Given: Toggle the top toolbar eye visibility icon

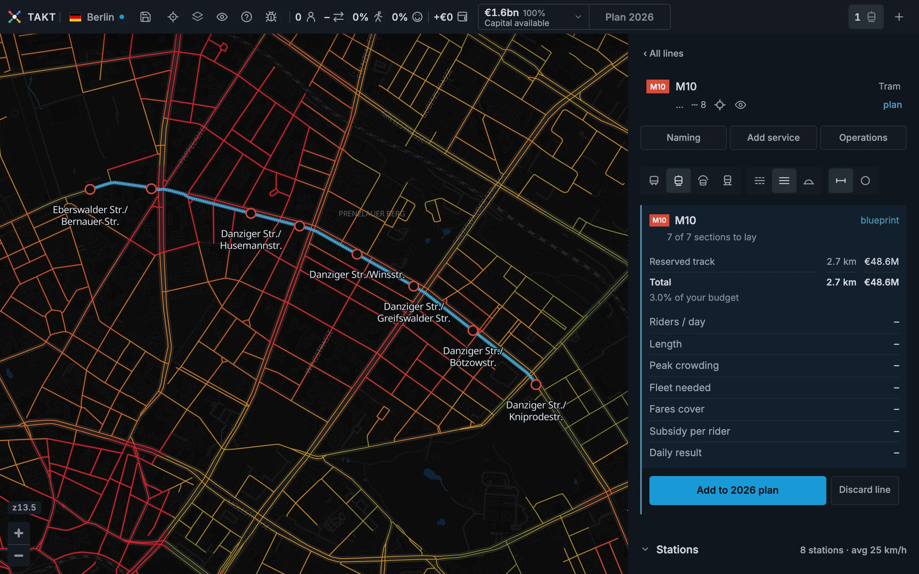Looking at the screenshot, I should 222,17.
